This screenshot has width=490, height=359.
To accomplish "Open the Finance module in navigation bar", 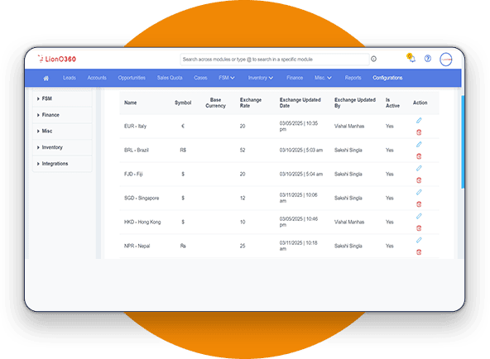I will [295, 78].
